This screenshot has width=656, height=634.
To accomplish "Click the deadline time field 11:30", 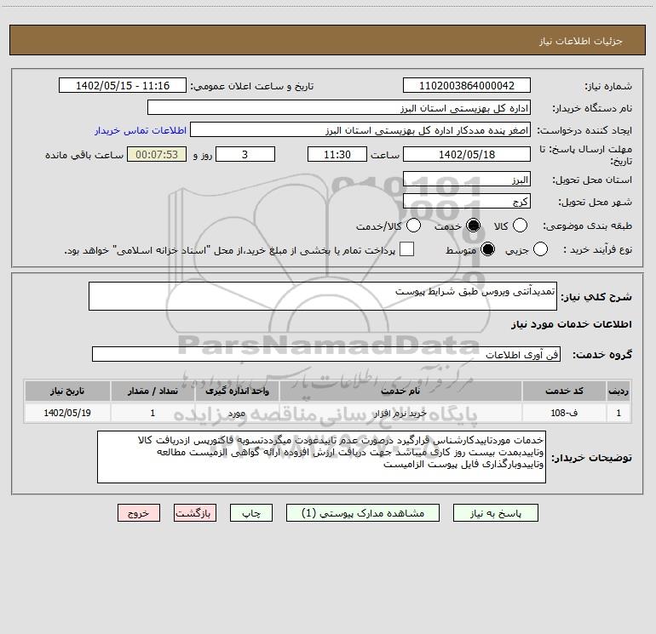I will tap(337, 154).
